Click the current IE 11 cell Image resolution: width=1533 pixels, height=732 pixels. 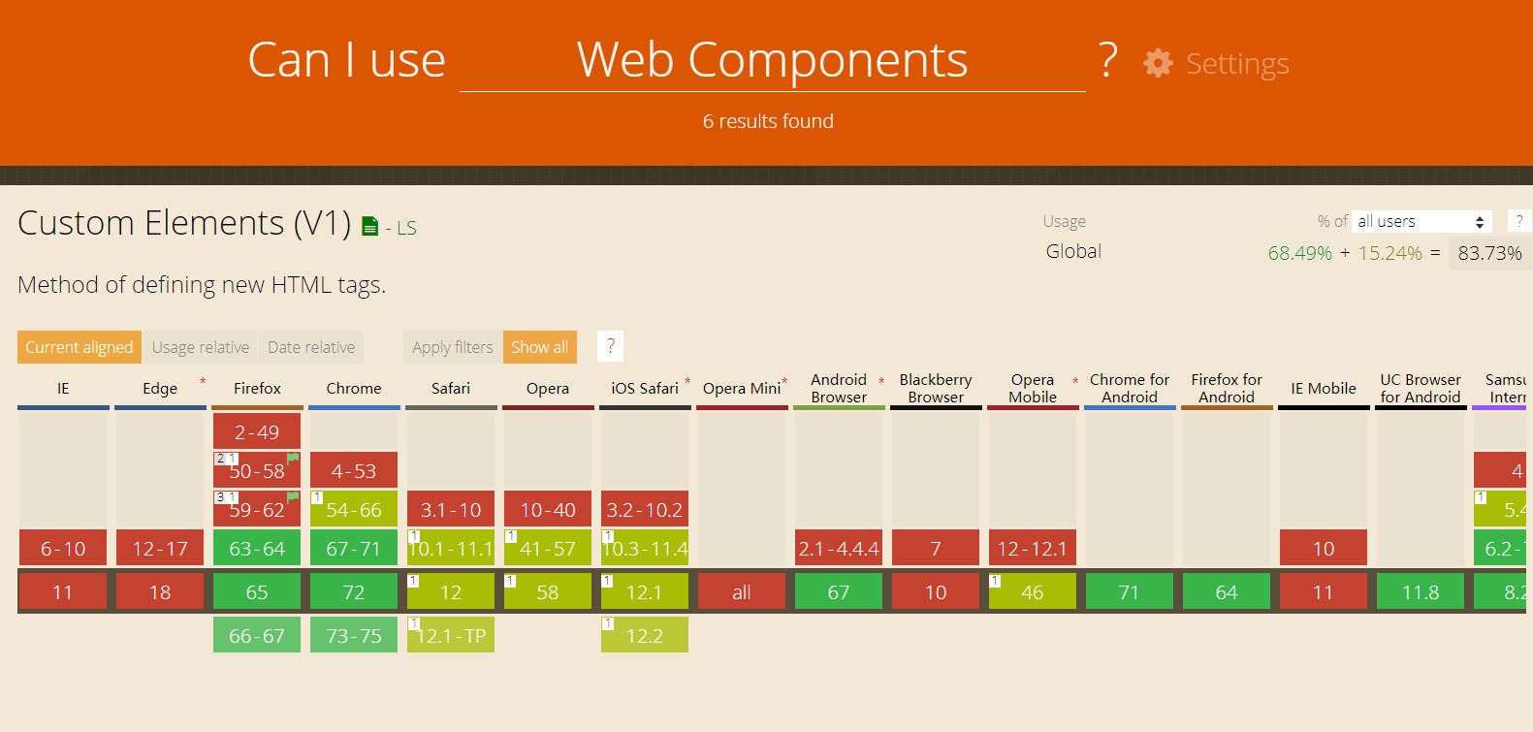63,591
